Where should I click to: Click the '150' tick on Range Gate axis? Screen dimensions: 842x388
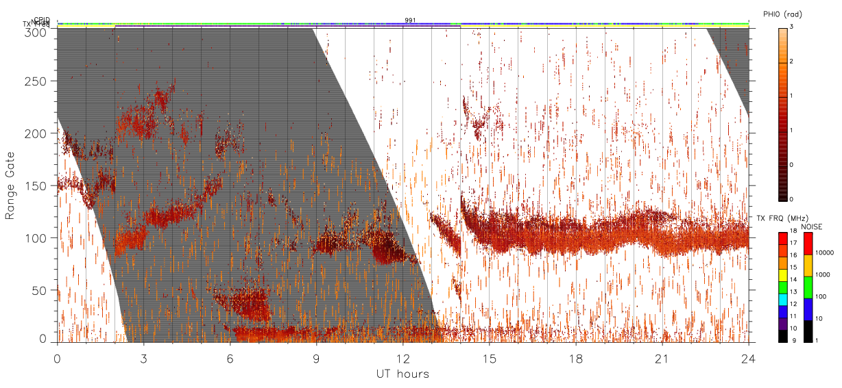(x=37, y=185)
